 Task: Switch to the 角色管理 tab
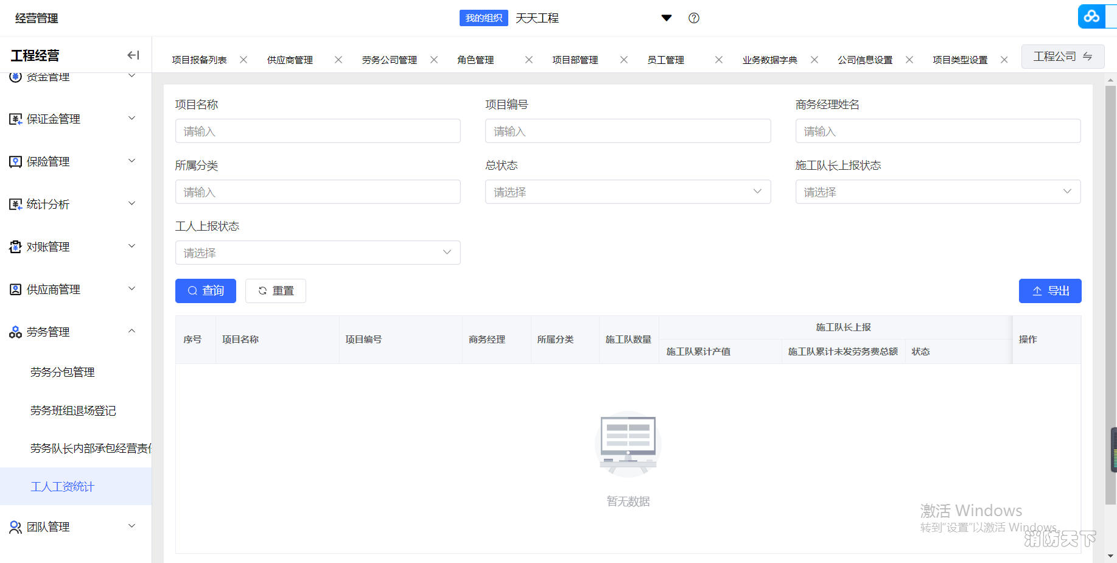tap(475, 60)
